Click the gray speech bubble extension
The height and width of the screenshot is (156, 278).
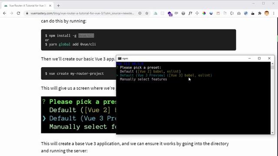click(x=176, y=13)
